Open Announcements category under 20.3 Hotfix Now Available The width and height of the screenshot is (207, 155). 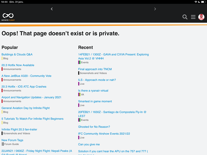point(11,69)
